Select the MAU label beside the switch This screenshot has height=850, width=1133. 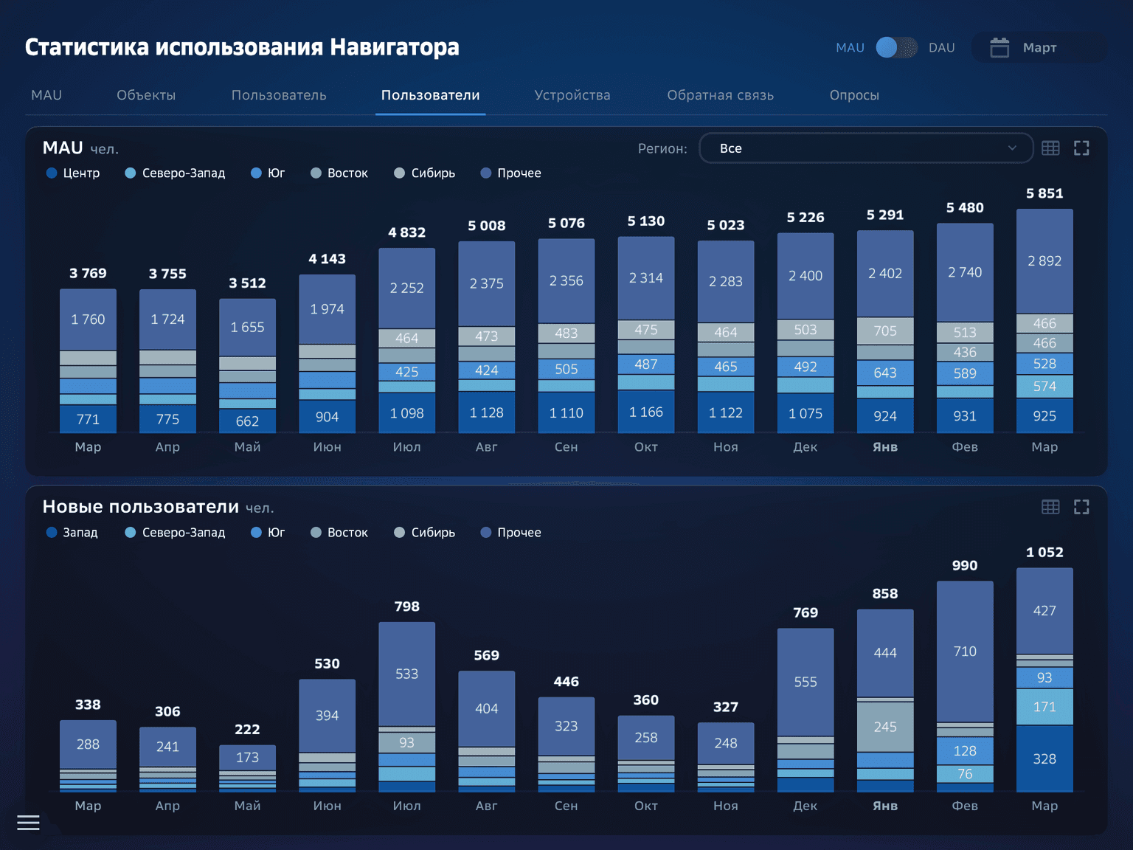(x=850, y=47)
